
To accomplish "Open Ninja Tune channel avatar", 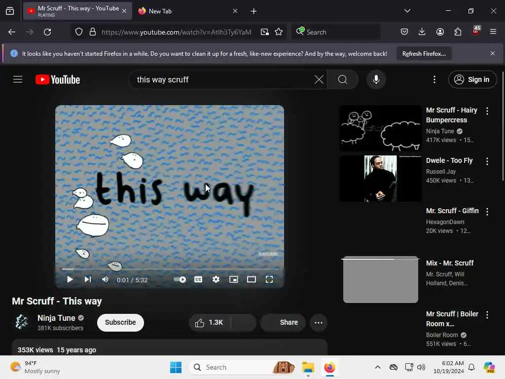I will pos(22,322).
